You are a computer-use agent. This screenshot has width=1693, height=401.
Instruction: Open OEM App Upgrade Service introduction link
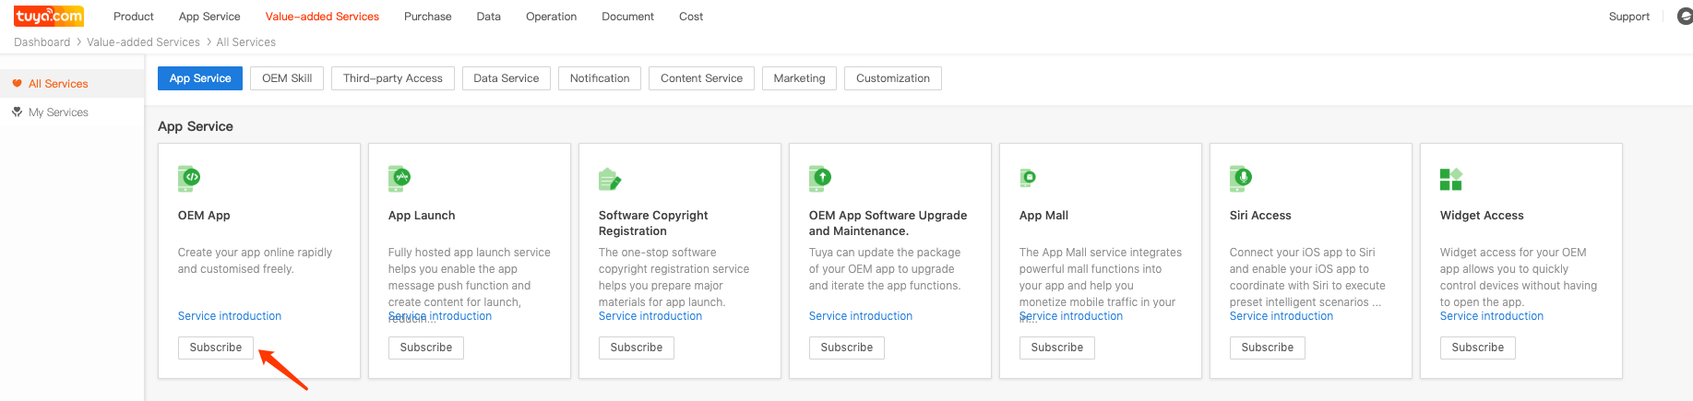click(861, 316)
